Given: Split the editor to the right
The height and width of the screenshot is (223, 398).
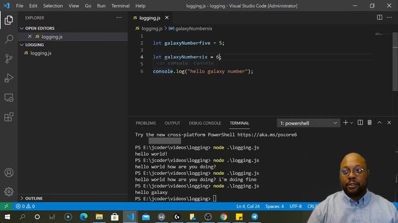Looking at the screenshot, I should 379,17.
